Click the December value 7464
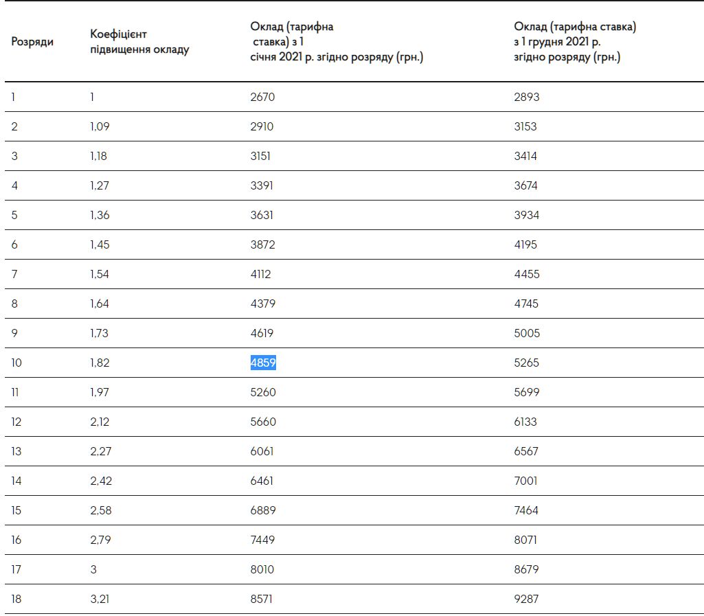The image size is (704, 616). point(526,510)
